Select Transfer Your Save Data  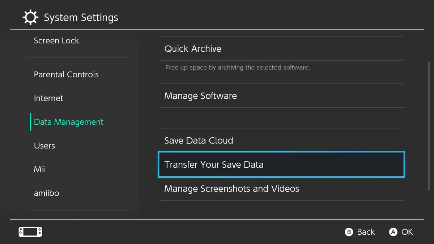tap(214, 164)
